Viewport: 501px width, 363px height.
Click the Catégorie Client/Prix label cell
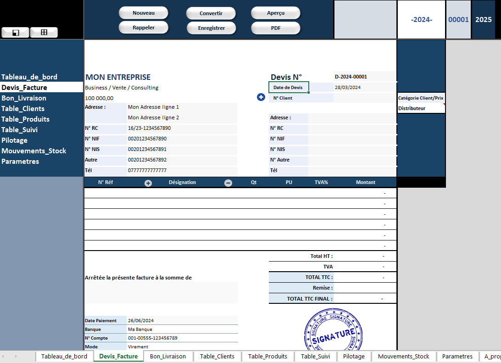point(421,98)
